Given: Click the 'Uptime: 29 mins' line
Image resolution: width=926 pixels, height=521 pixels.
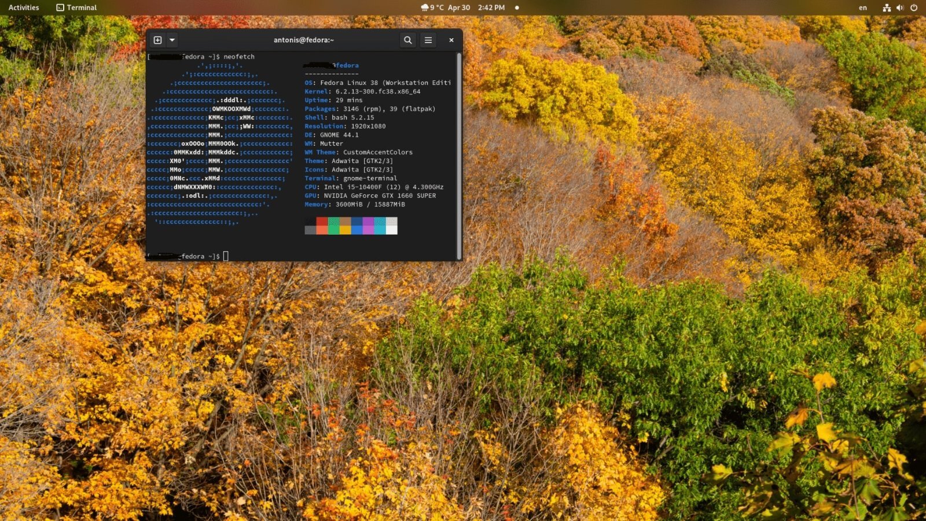Looking at the screenshot, I should pyautogui.click(x=334, y=100).
